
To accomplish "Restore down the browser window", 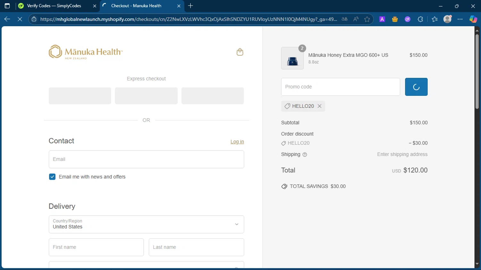I will click(x=457, y=6).
